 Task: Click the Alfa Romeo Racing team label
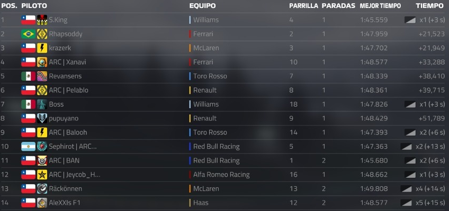pyautogui.click(x=221, y=175)
